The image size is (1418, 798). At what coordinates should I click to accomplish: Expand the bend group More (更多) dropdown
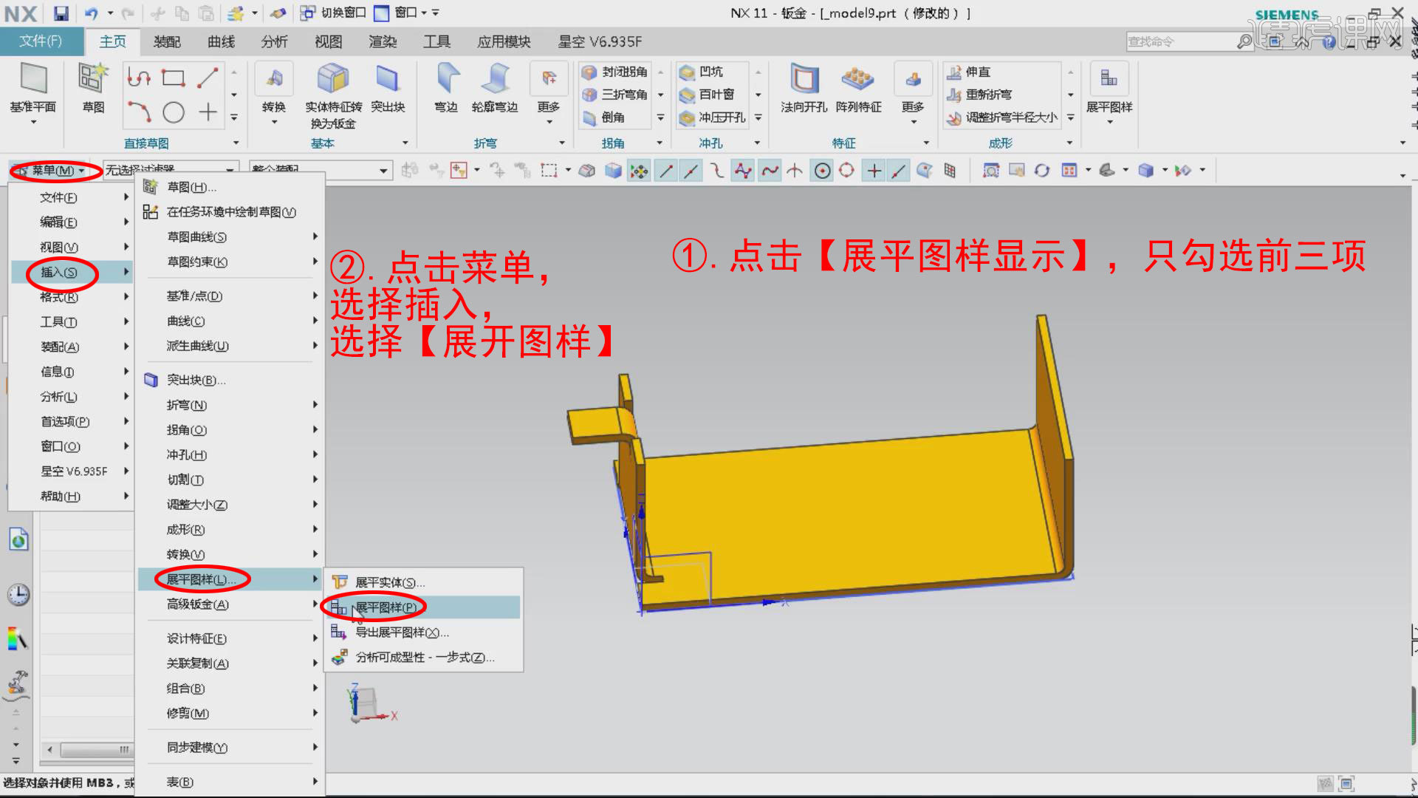pyautogui.click(x=549, y=122)
